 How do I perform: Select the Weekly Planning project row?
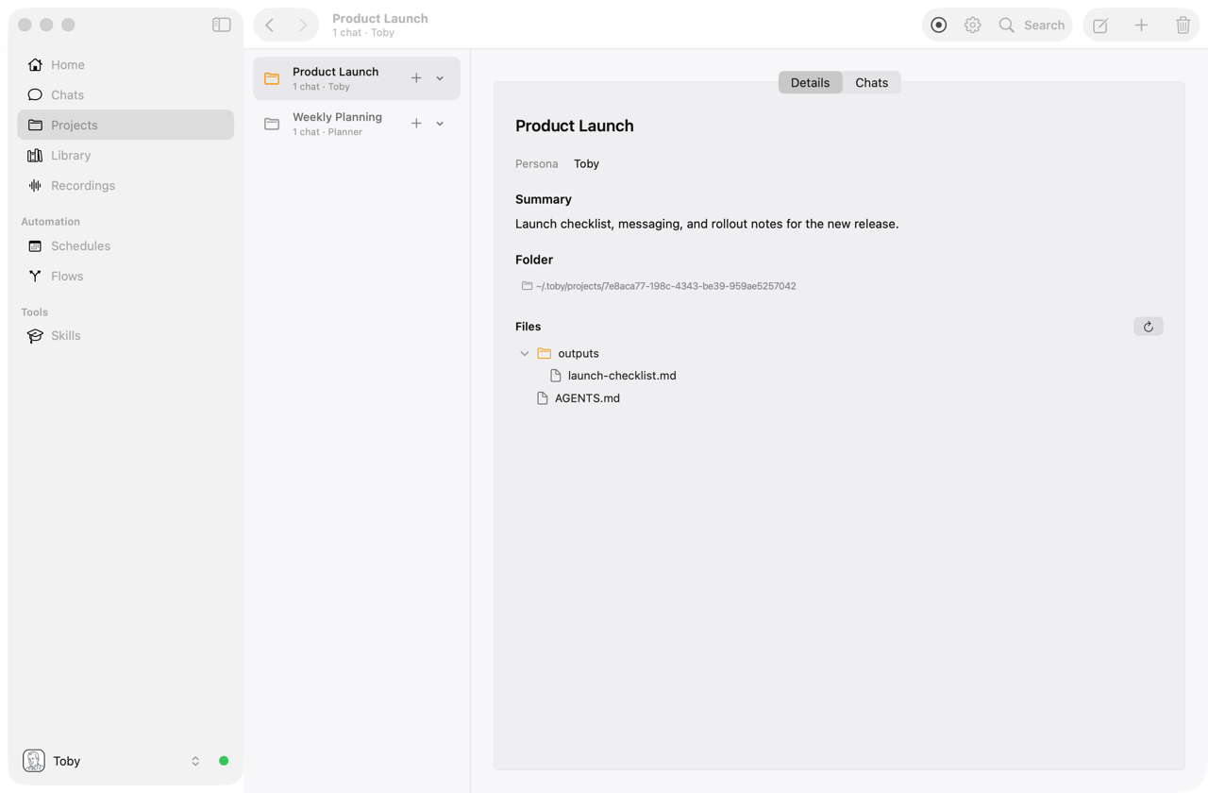click(357, 124)
